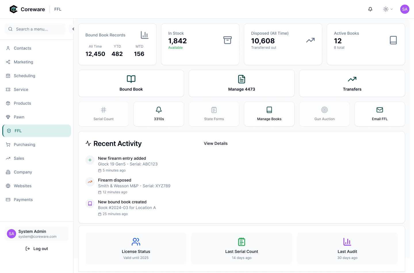Open the theme switcher sun dropdown
The width and height of the screenshot is (414, 273).
click(388, 9)
